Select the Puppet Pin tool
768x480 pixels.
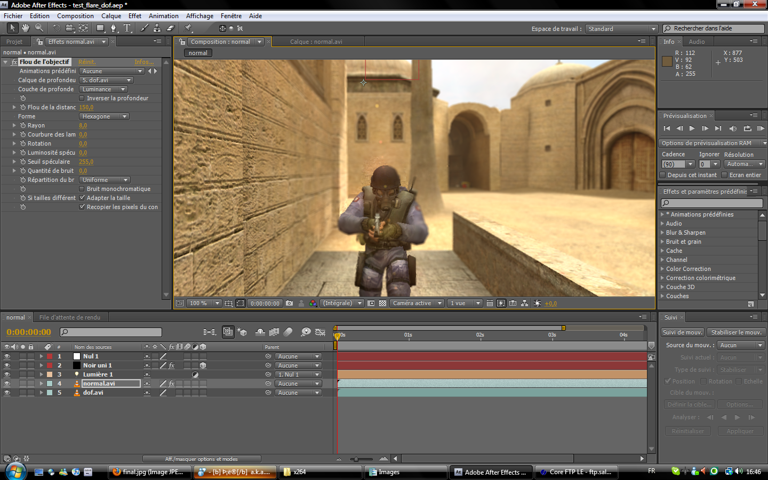(x=188, y=28)
